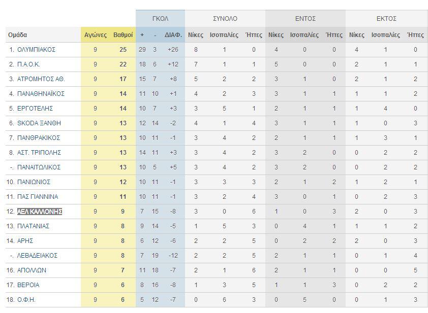428x313 pixels.
Task: Open the Ο.Φ.Η. team at the bottom
Action: 26,300
